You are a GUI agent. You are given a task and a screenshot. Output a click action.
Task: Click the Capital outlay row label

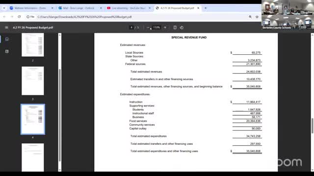[x=138, y=129]
